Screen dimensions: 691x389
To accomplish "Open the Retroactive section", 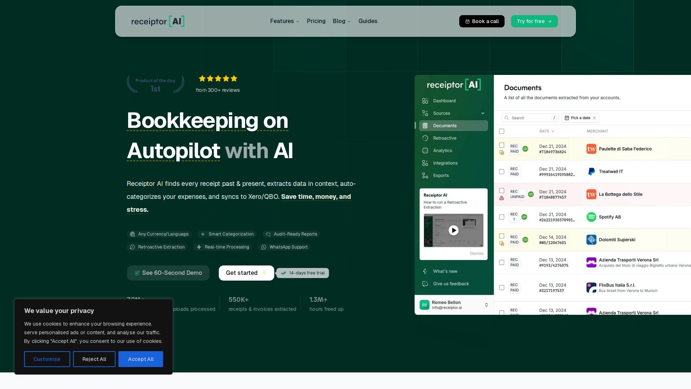I will (x=444, y=138).
